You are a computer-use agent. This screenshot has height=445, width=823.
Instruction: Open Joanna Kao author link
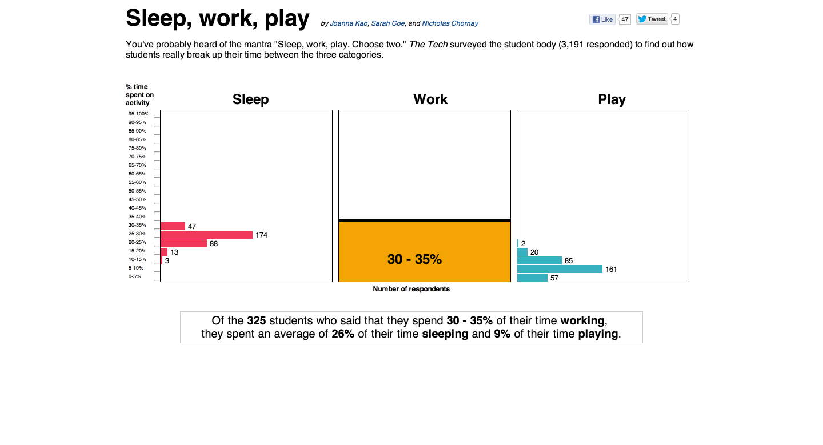349,23
